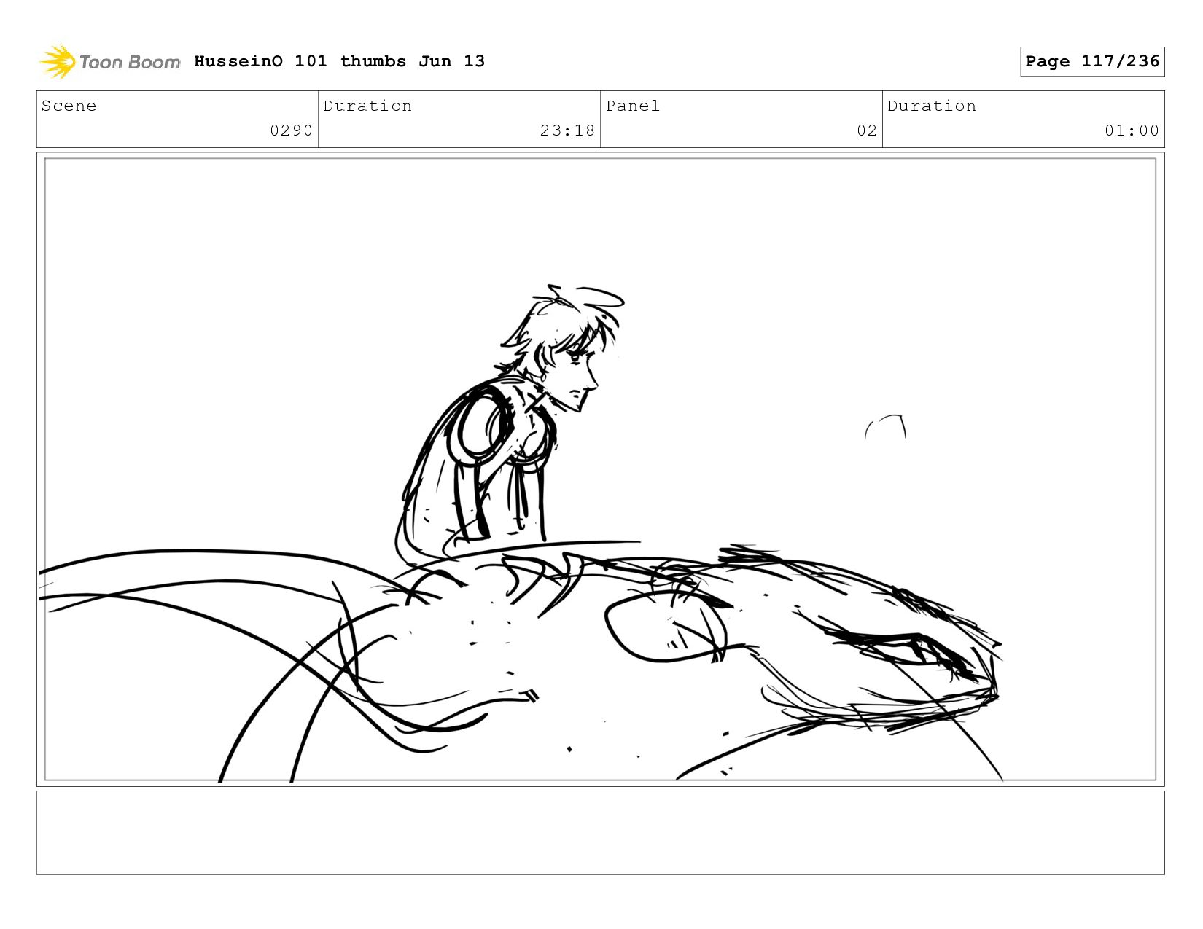
Task: Select the 'Panel' label
Action: pyautogui.click(x=633, y=106)
